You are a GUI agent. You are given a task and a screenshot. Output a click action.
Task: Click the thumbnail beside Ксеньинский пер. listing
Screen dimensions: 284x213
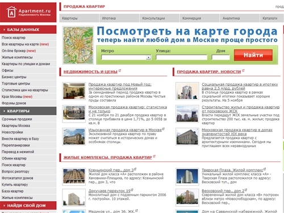(x=74, y=177)
